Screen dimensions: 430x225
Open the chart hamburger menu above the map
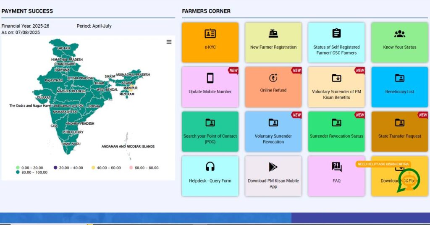pos(169,42)
